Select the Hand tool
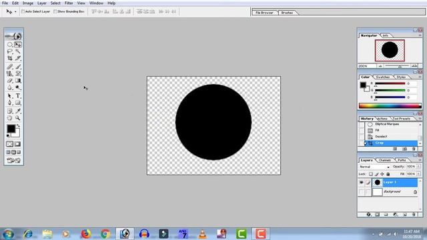 pos(10,118)
